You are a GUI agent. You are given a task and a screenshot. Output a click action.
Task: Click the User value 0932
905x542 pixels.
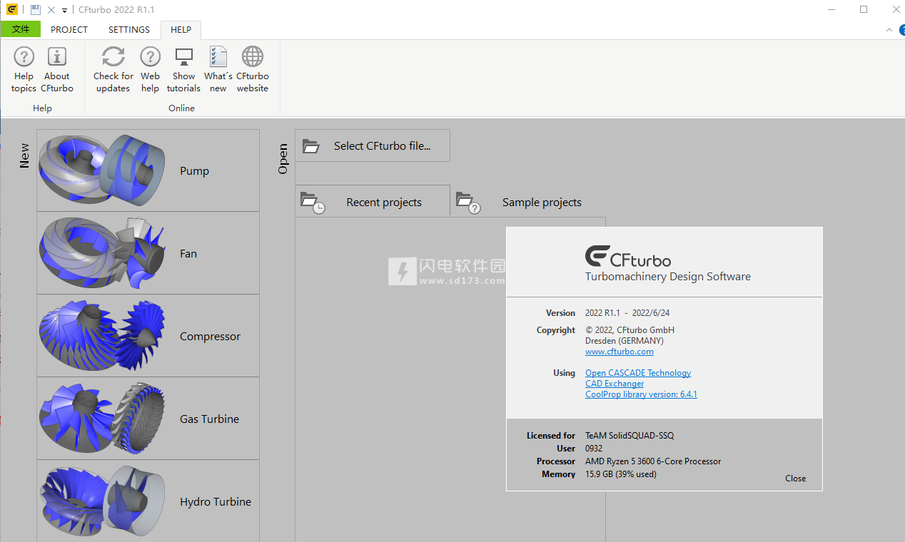click(x=594, y=449)
